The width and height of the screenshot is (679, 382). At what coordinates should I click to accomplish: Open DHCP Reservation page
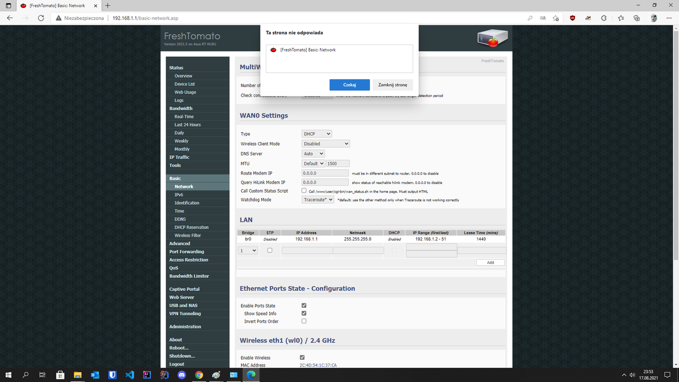point(191,227)
